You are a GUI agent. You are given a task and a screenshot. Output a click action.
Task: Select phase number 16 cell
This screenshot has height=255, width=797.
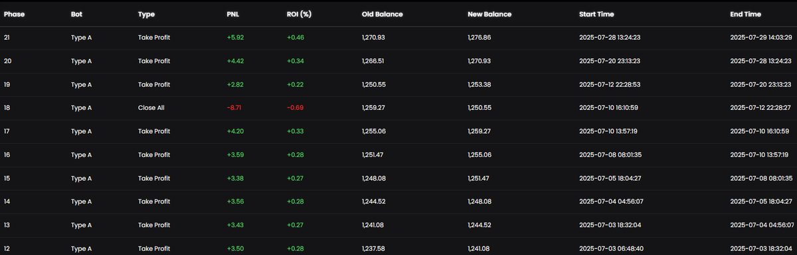pyautogui.click(x=7, y=154)
